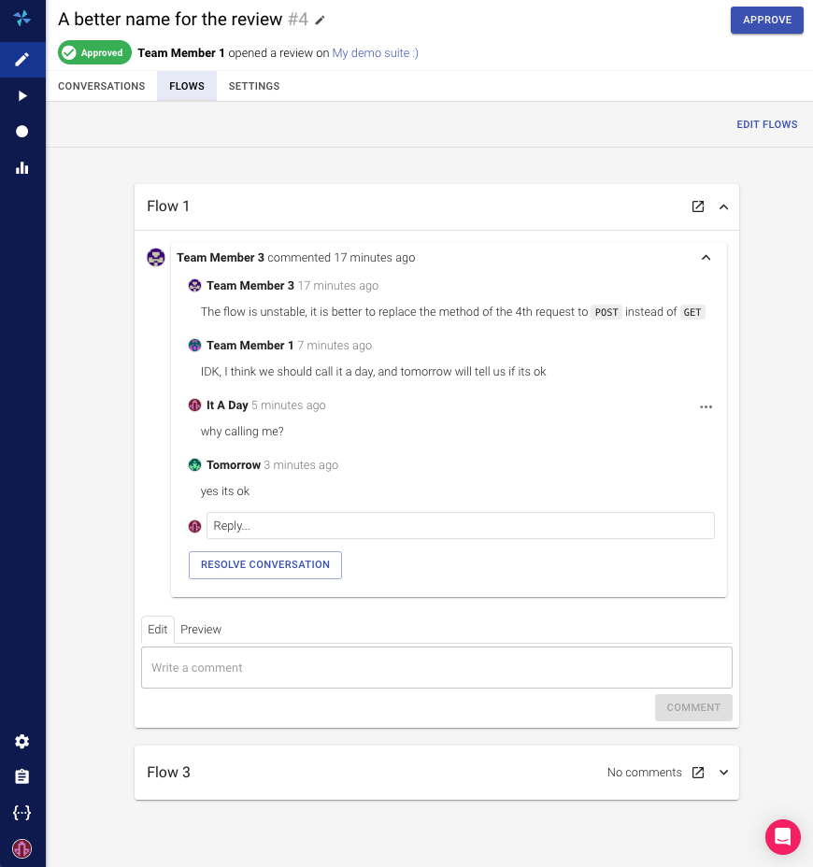Image resolution: width=813 pixels, height=867 pixels.
Task: Switch to the Preview tab
Action: click(x=201, y=630)
